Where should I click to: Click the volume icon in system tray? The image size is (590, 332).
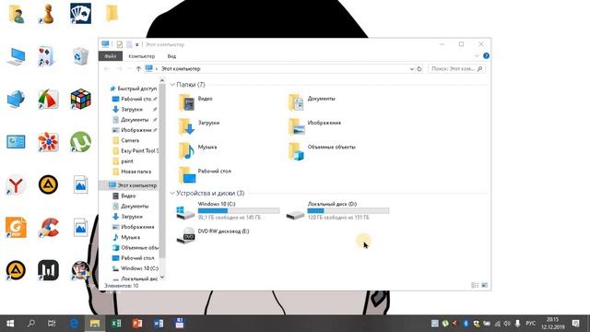(507, 324)
